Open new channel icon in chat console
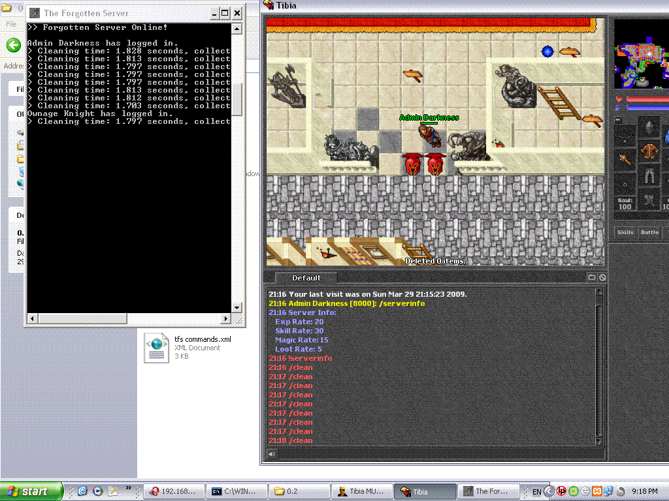This screenshot has width=669, height=501. (x=592, y=277)
